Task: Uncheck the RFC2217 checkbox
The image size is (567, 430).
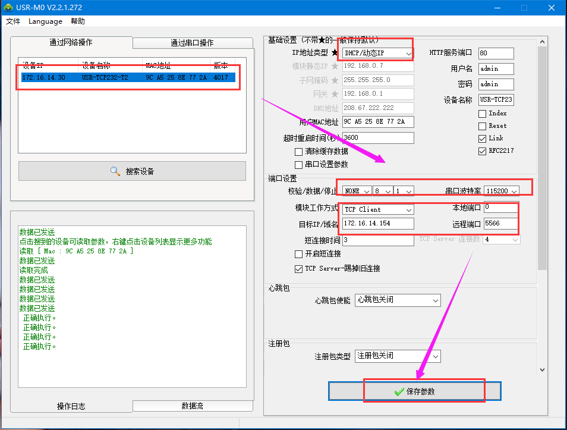Action: pos(482,151)
